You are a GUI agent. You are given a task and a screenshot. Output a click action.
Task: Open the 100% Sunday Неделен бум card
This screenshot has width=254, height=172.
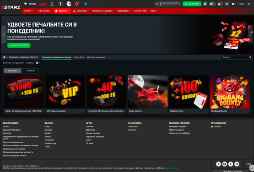(189, 94)
